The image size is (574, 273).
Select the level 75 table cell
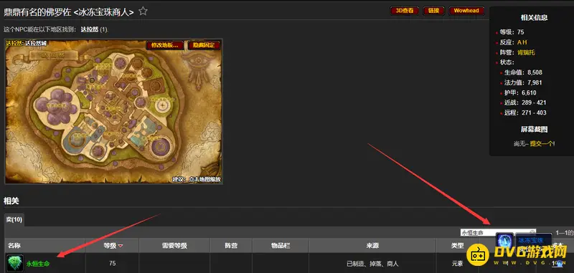tap(112, 264)
